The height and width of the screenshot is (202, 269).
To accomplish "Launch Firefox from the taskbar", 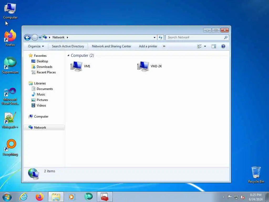I will click(39, 197).
